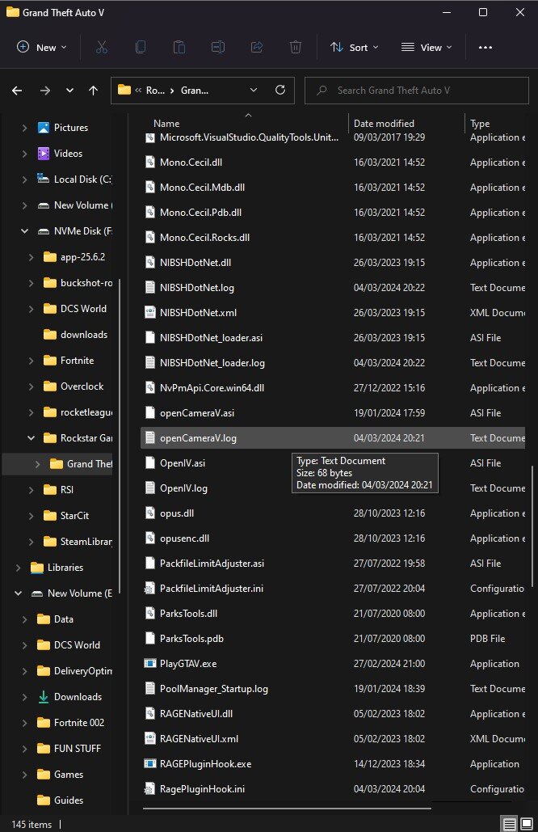The height and width of the screenshot is (832, 538).
Task: Click the Downloads green arrow icon
Action: tap(44, 697)
